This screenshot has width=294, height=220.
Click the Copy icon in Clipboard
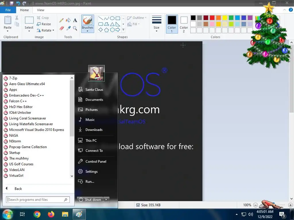click(17, 24)
